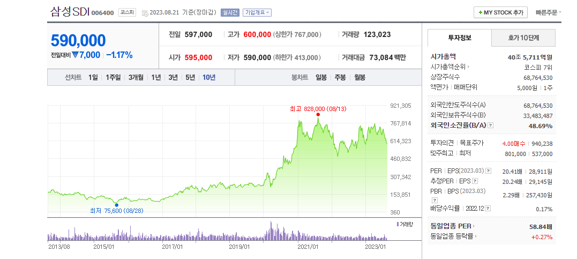Click the 52주최고 value 801,000

tap(515, 154)
